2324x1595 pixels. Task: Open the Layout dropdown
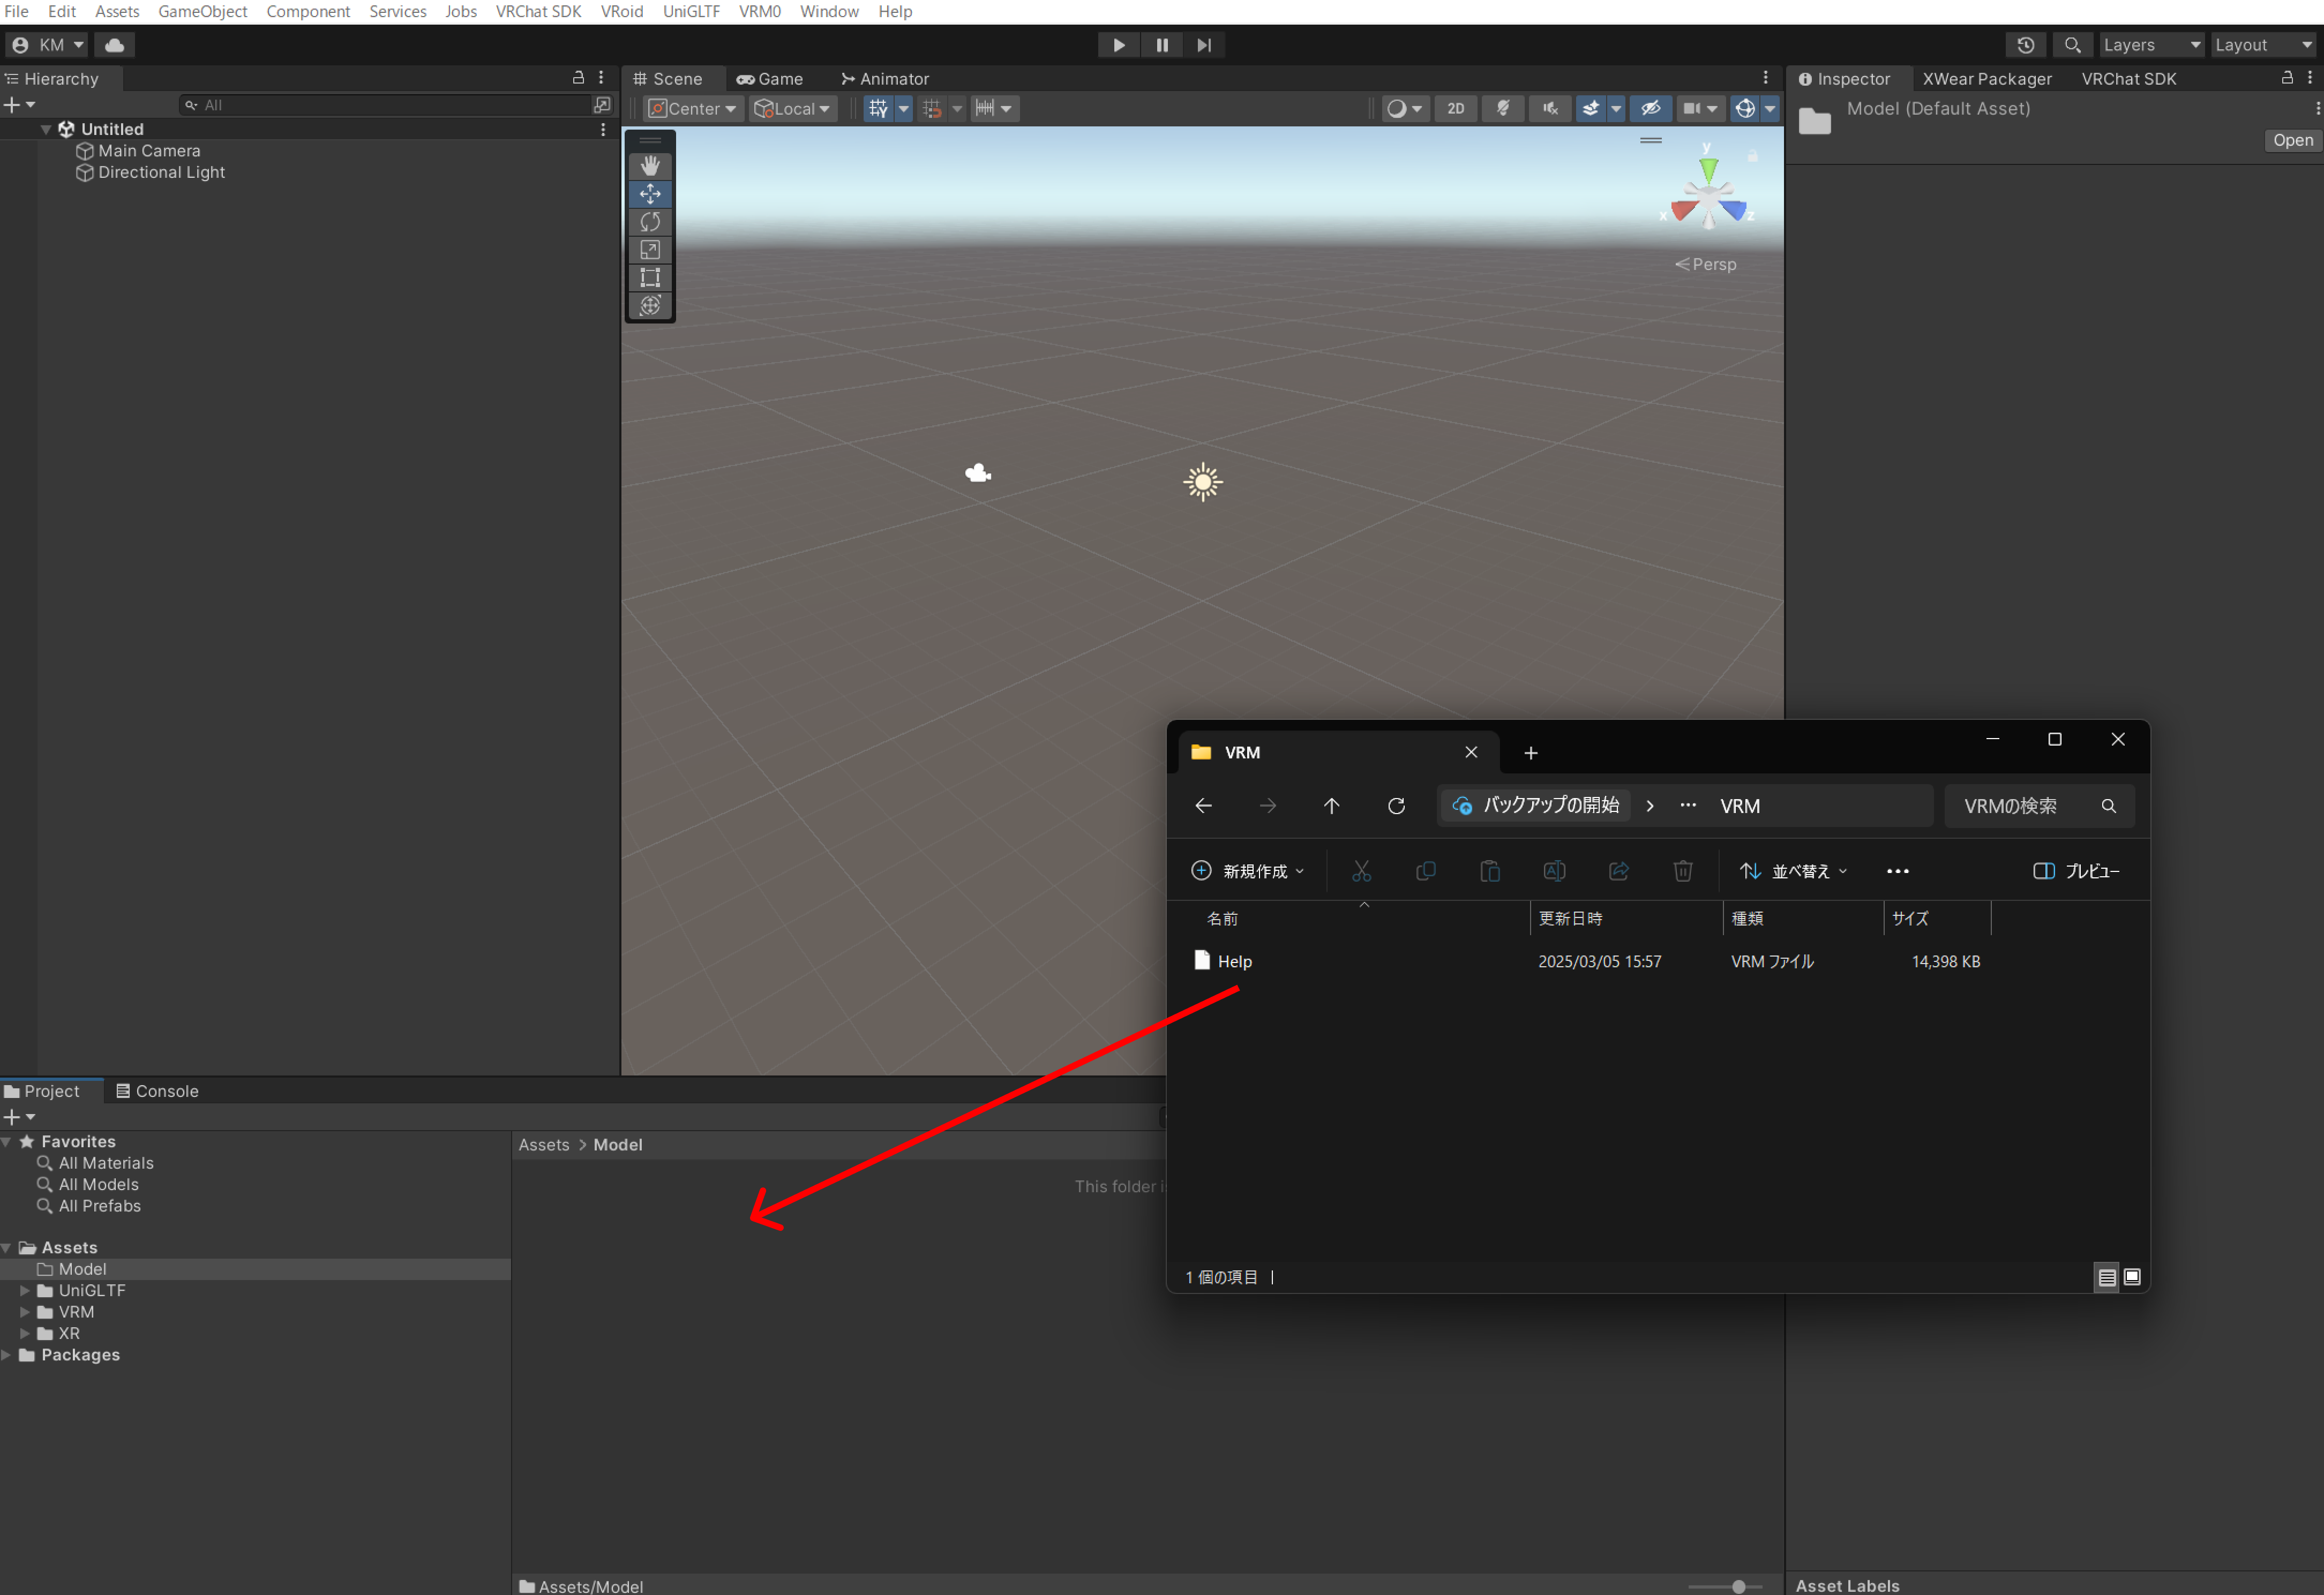[2264, 45]
